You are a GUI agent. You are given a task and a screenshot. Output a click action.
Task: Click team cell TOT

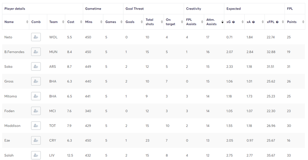52,126
